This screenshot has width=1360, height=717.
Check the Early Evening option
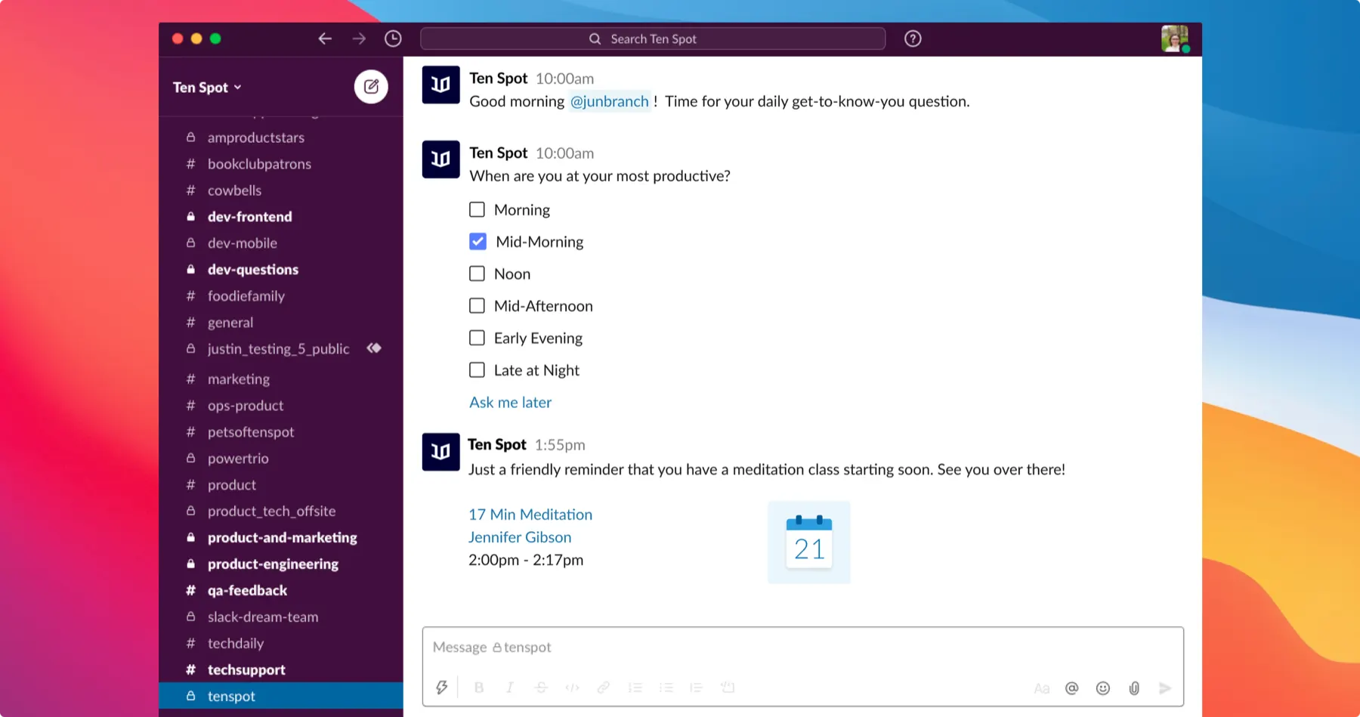(x=477, y=338)
